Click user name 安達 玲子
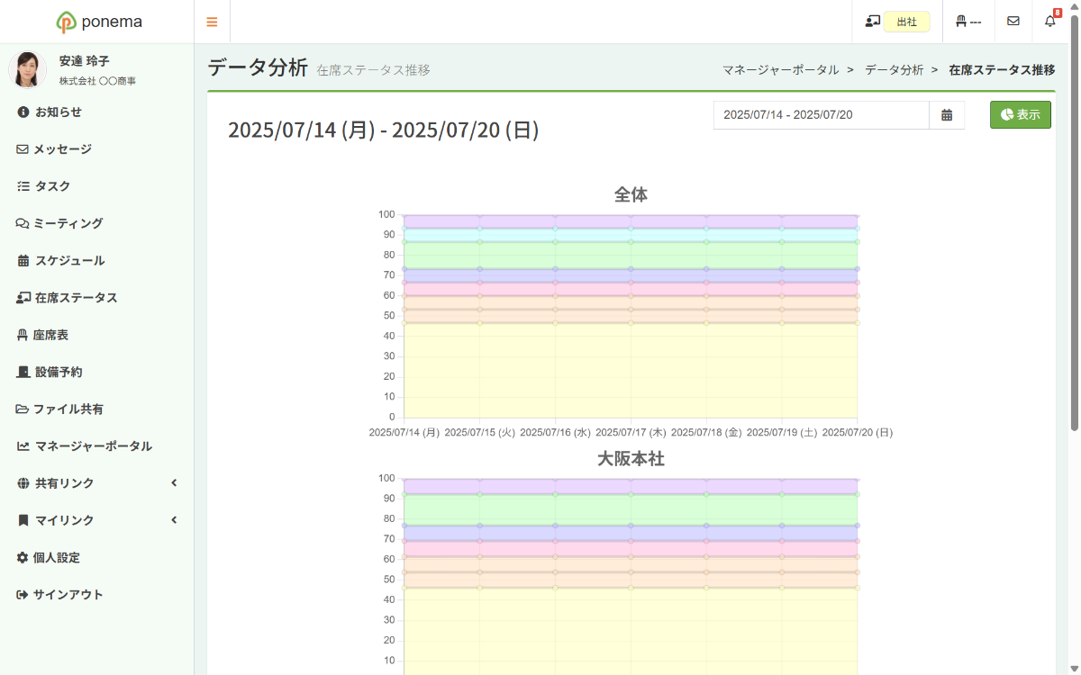 [x=84, y=61]
